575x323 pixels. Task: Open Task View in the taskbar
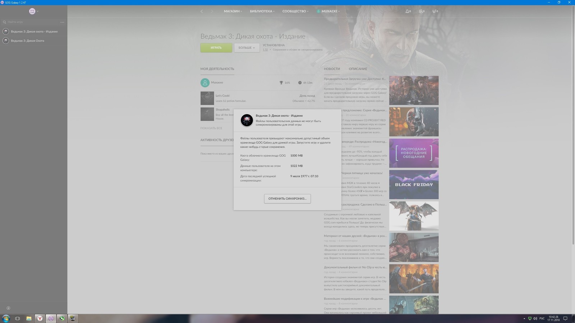pyautogui.click(x=17, y=318)
